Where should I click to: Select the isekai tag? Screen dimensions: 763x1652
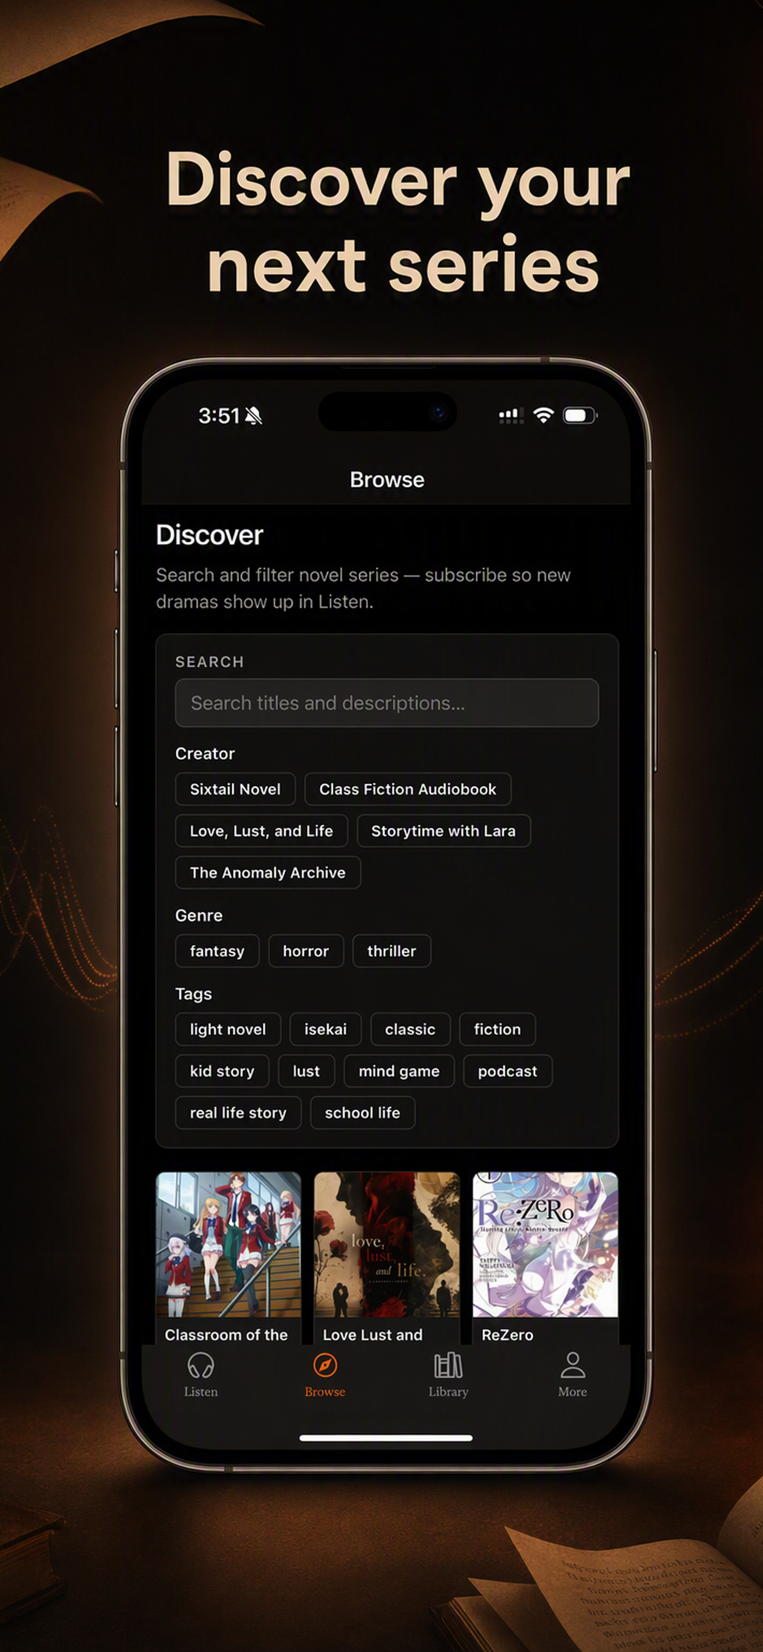click(326, 1029)
